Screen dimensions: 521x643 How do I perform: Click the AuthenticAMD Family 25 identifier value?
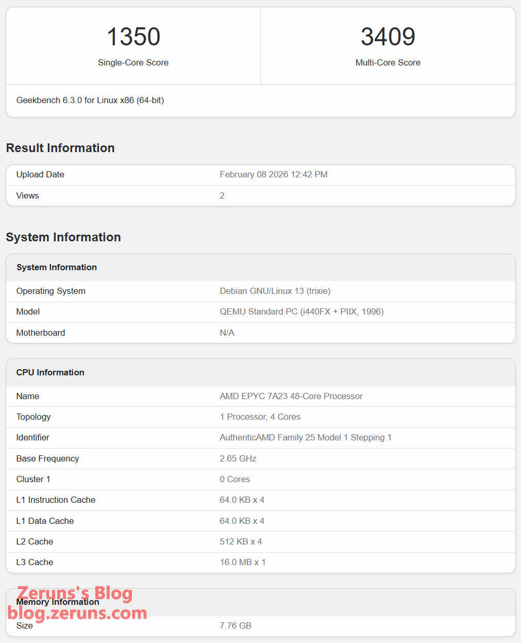click(x=305, y=437)
